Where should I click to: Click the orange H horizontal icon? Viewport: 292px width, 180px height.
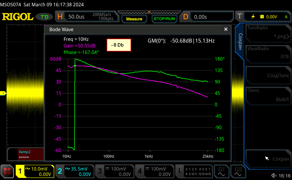coord(60,17)
